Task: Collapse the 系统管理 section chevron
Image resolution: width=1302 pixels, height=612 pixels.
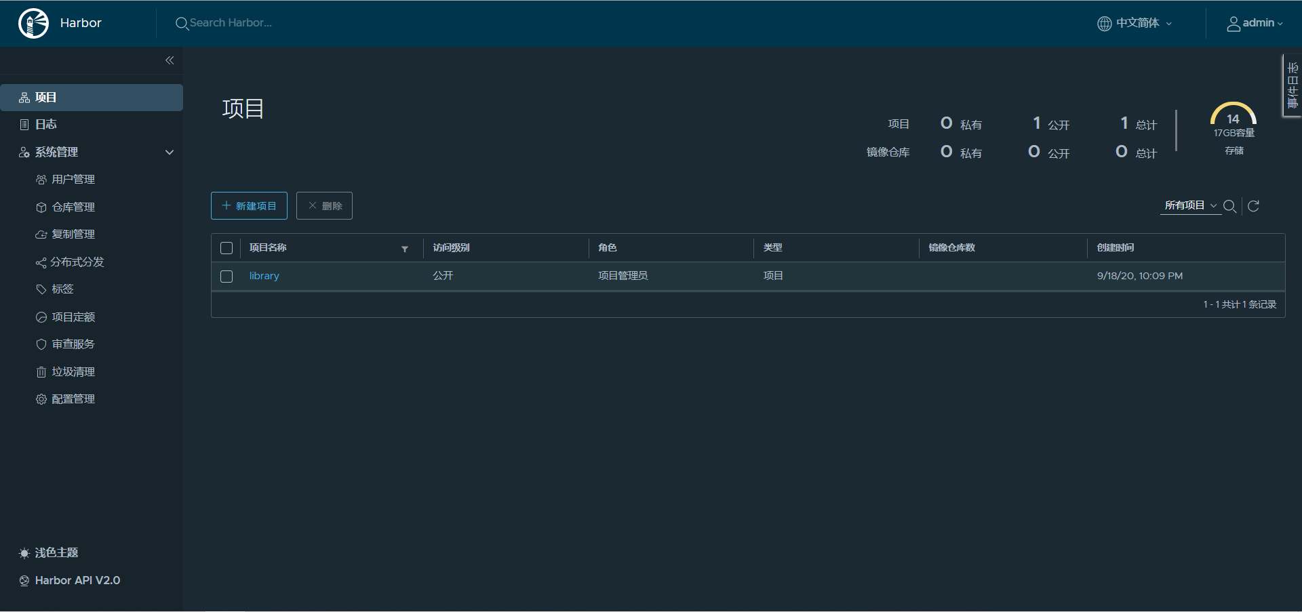Action: (x=170, y=152)
